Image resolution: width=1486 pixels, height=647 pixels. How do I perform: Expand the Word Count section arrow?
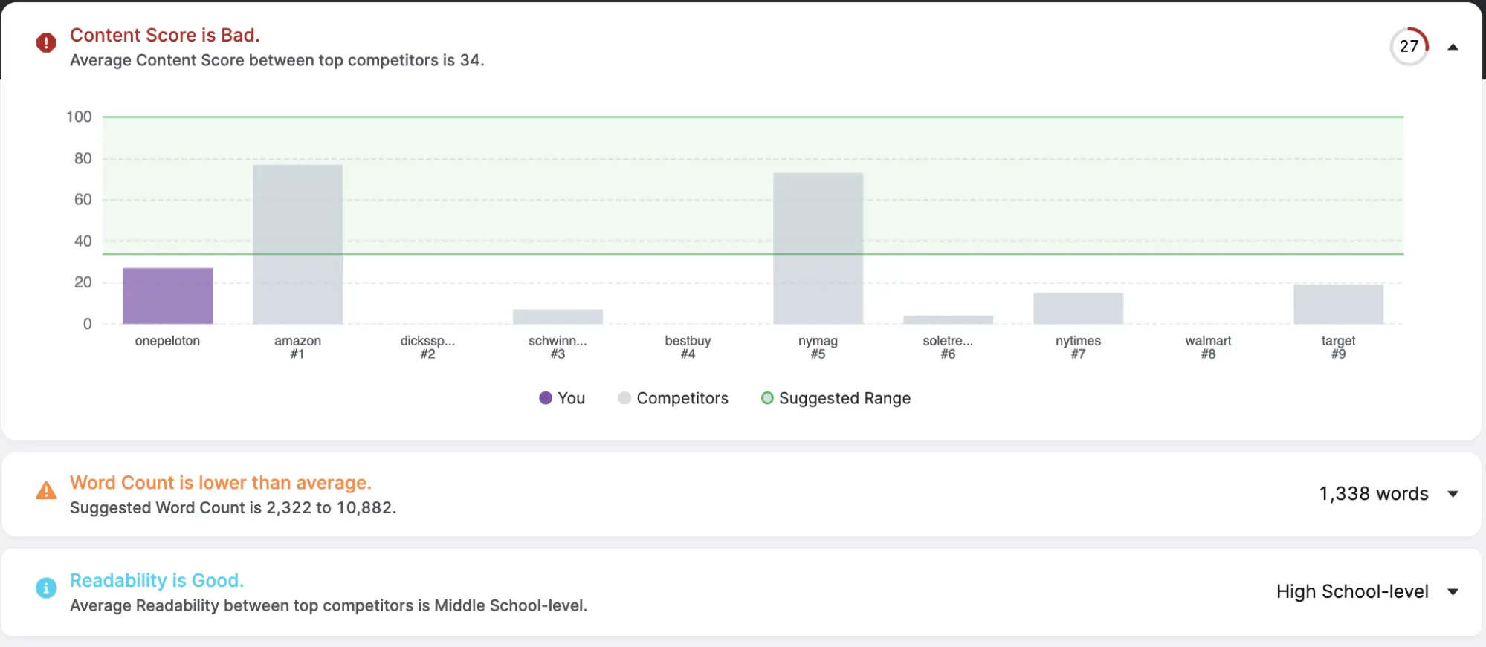pos(1453,494)
